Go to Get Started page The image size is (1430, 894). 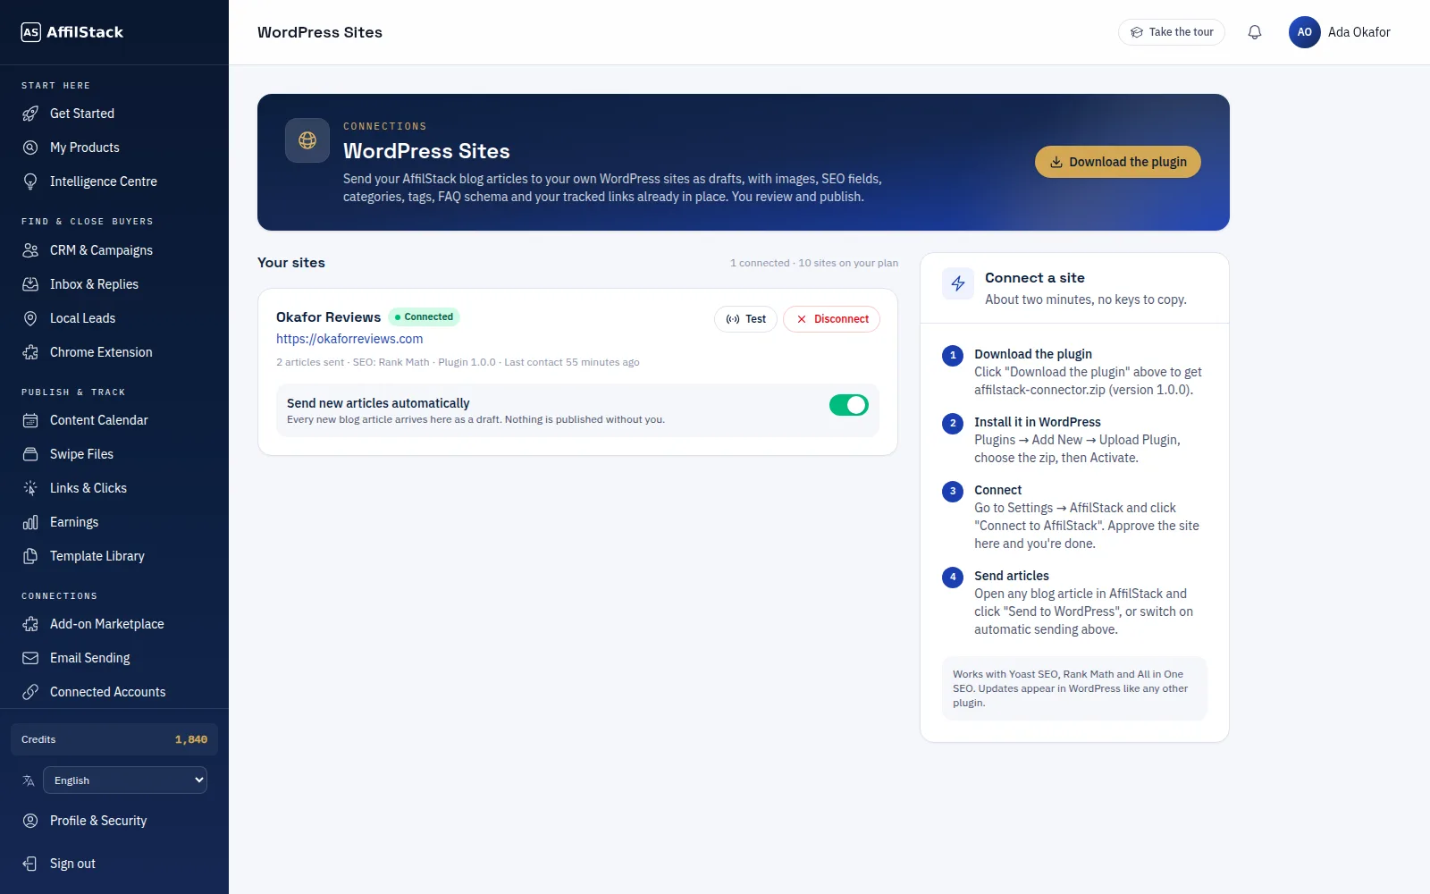pos(114,114)
